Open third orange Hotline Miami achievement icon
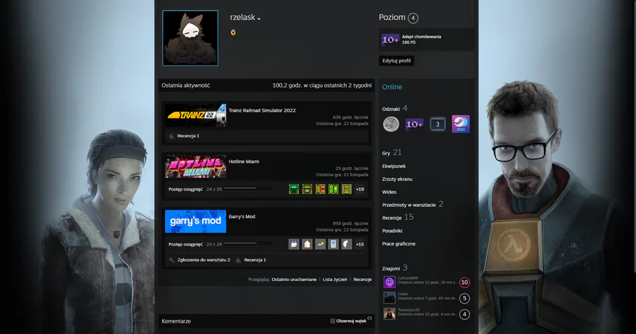The image size is (636, 334). [320, 189]
